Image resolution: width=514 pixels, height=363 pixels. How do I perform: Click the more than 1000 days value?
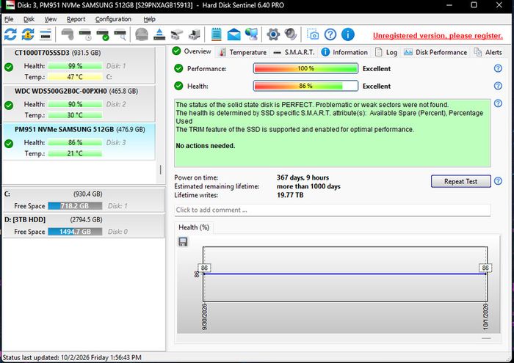coord(308,186)
